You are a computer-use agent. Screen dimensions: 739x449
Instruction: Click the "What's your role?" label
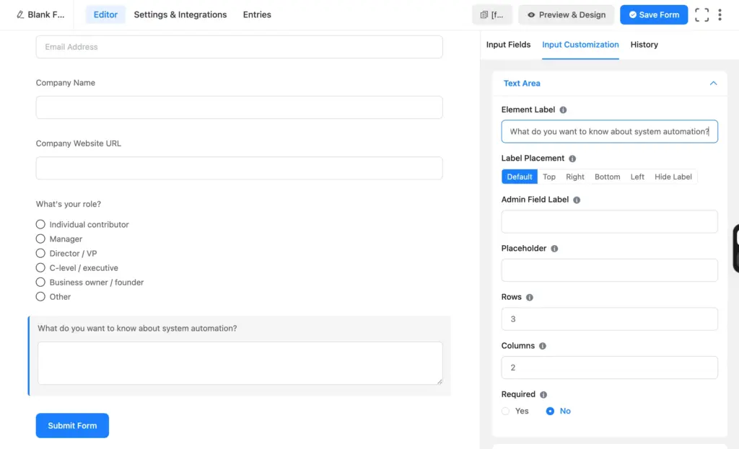tap(69, 204)
